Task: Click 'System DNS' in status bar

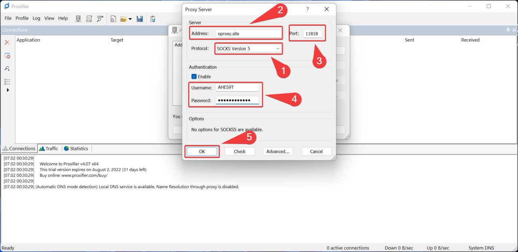Action: [481, 248]
